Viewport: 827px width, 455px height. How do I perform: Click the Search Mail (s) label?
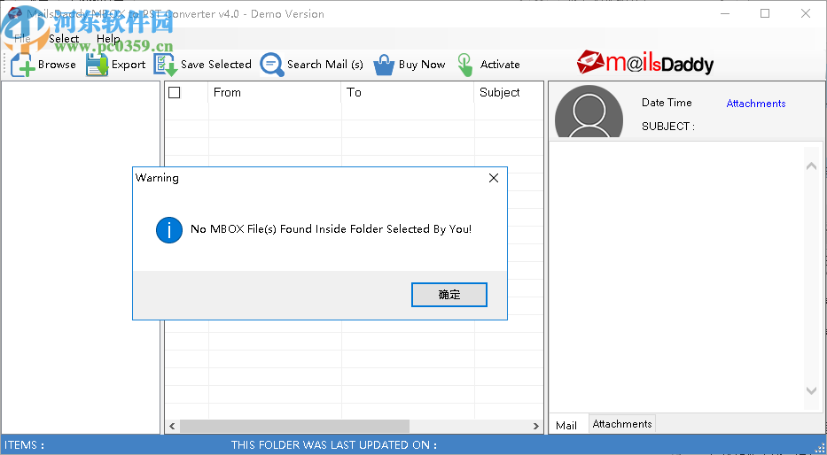(325, 65)
